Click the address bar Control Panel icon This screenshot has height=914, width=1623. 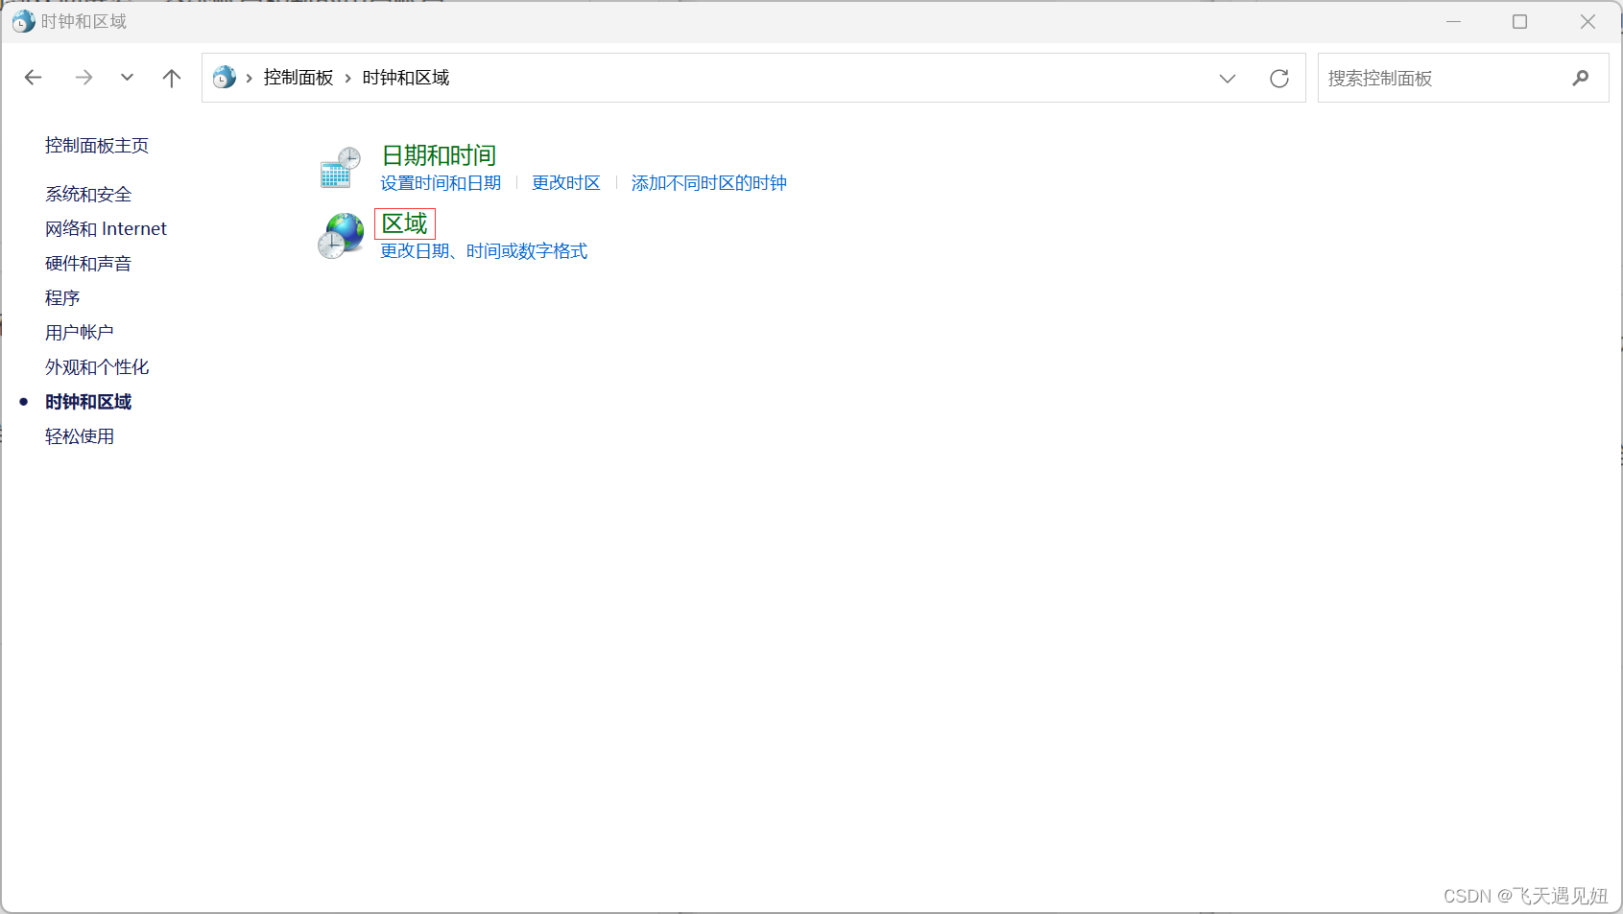coord(225,77)
